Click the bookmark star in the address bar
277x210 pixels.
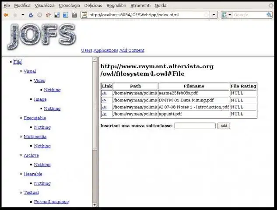[x=206, y=15]
